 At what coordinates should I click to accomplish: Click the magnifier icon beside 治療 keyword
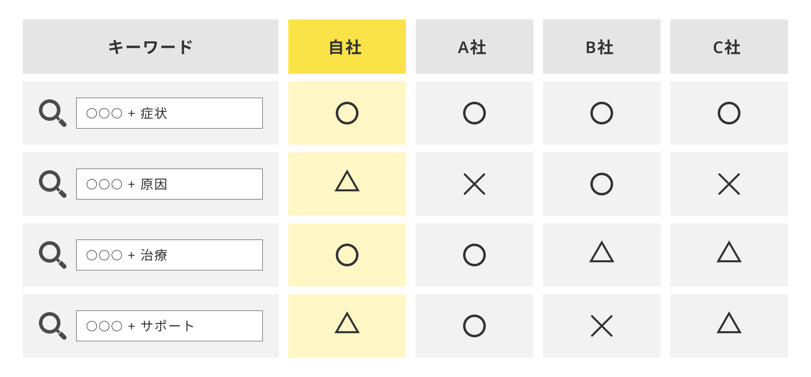[53, 255]
